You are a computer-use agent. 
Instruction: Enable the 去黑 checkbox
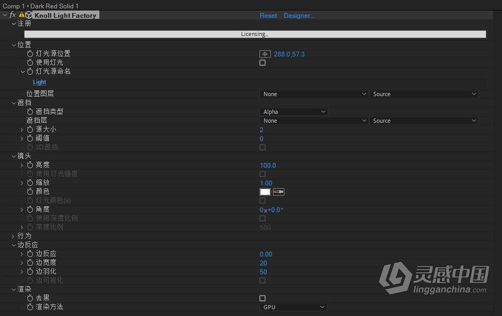(263, 298)
